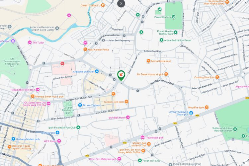
Task: Select the Amway Malaysia Shop Ipoh icon
Action: pyautogui.click(x=191, y=113)
